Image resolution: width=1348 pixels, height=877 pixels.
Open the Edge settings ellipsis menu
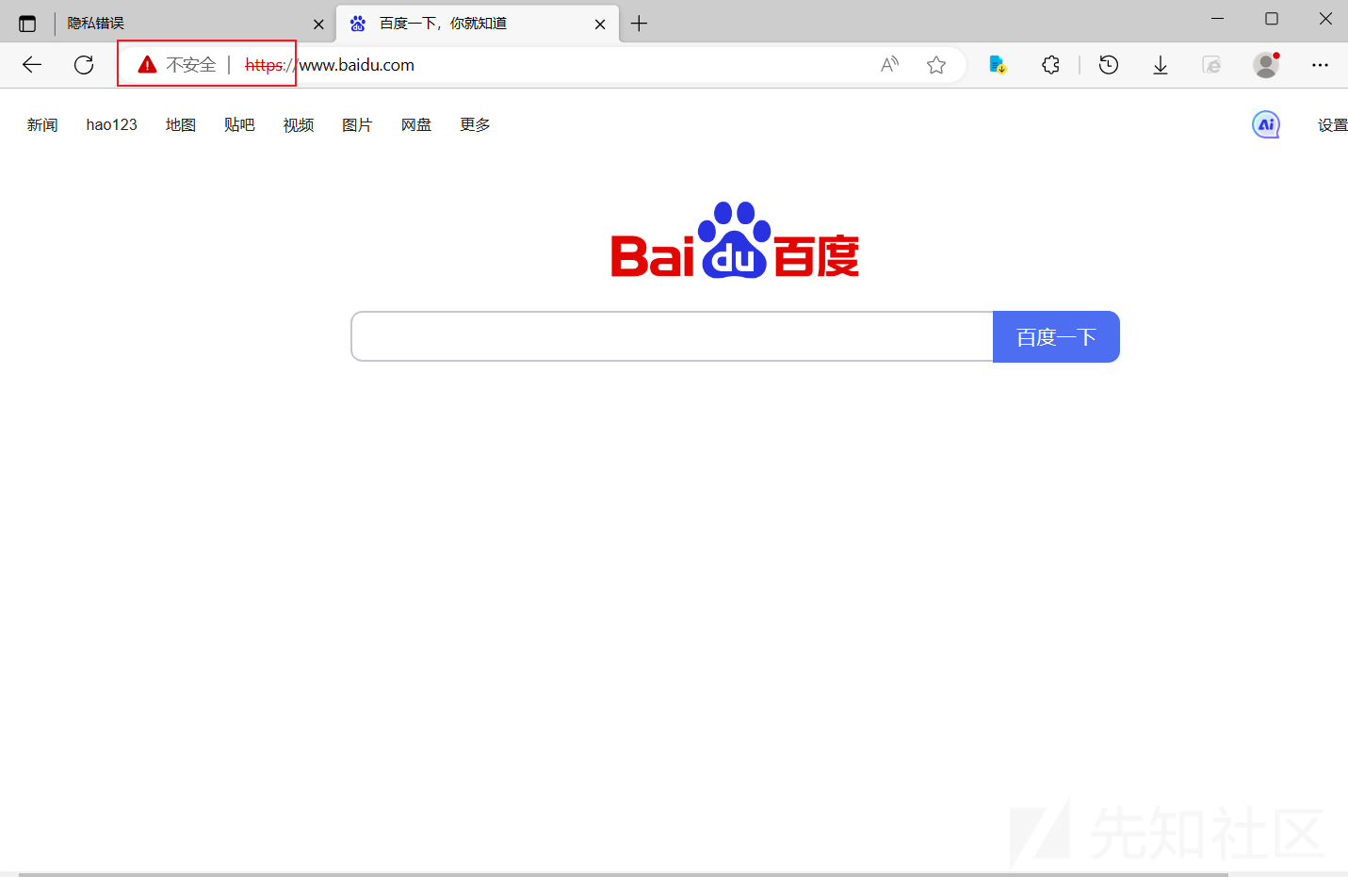[1320, 64]
